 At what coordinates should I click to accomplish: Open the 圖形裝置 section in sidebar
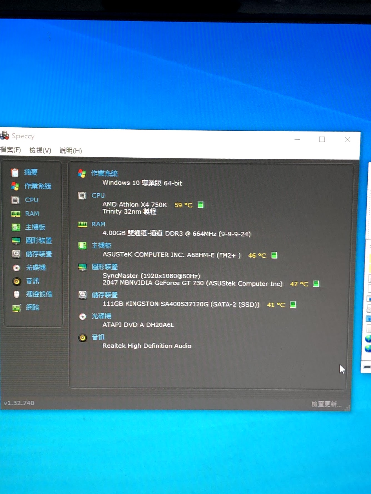(39, 241)
